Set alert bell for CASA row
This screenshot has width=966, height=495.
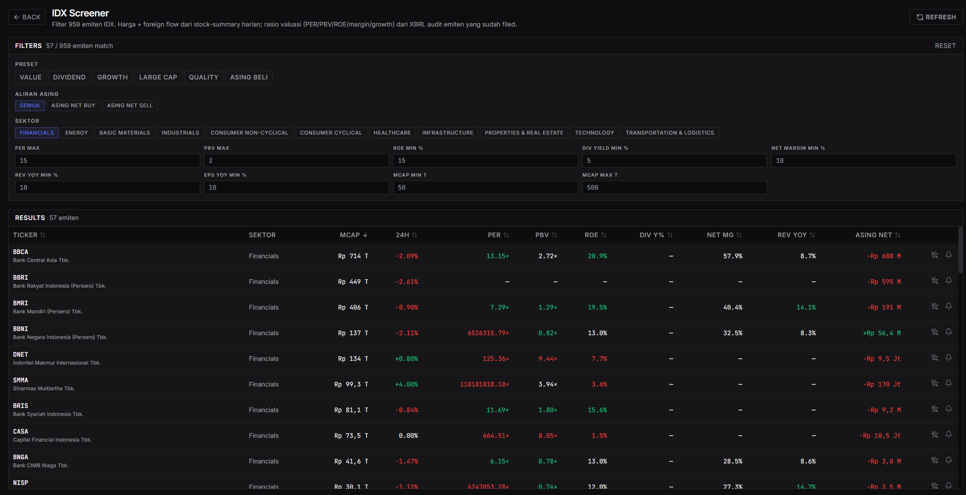pos(949,434)
